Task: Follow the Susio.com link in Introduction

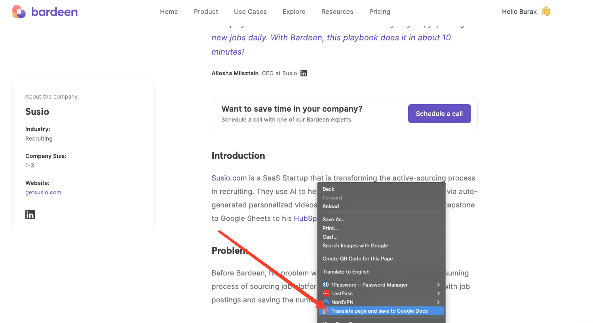Action: 229,178
